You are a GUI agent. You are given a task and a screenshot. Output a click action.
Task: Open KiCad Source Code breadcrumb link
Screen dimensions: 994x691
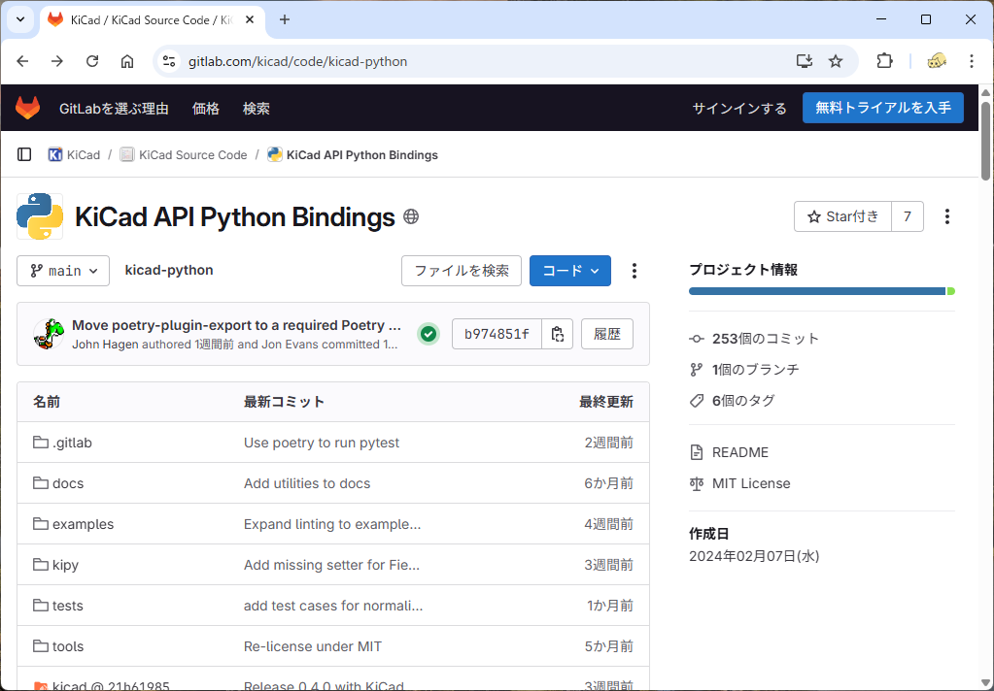pyautogui.click(x=192, y=154)
